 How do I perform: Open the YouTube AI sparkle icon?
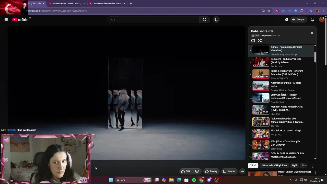[x=287, y=20]
